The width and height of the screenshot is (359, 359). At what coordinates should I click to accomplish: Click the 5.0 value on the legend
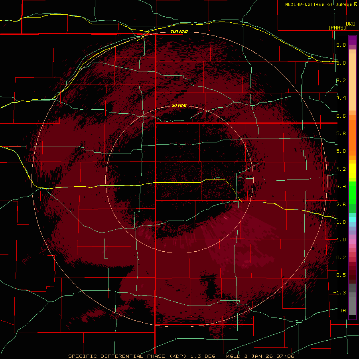pyautogui.click(x=341, y=151)
